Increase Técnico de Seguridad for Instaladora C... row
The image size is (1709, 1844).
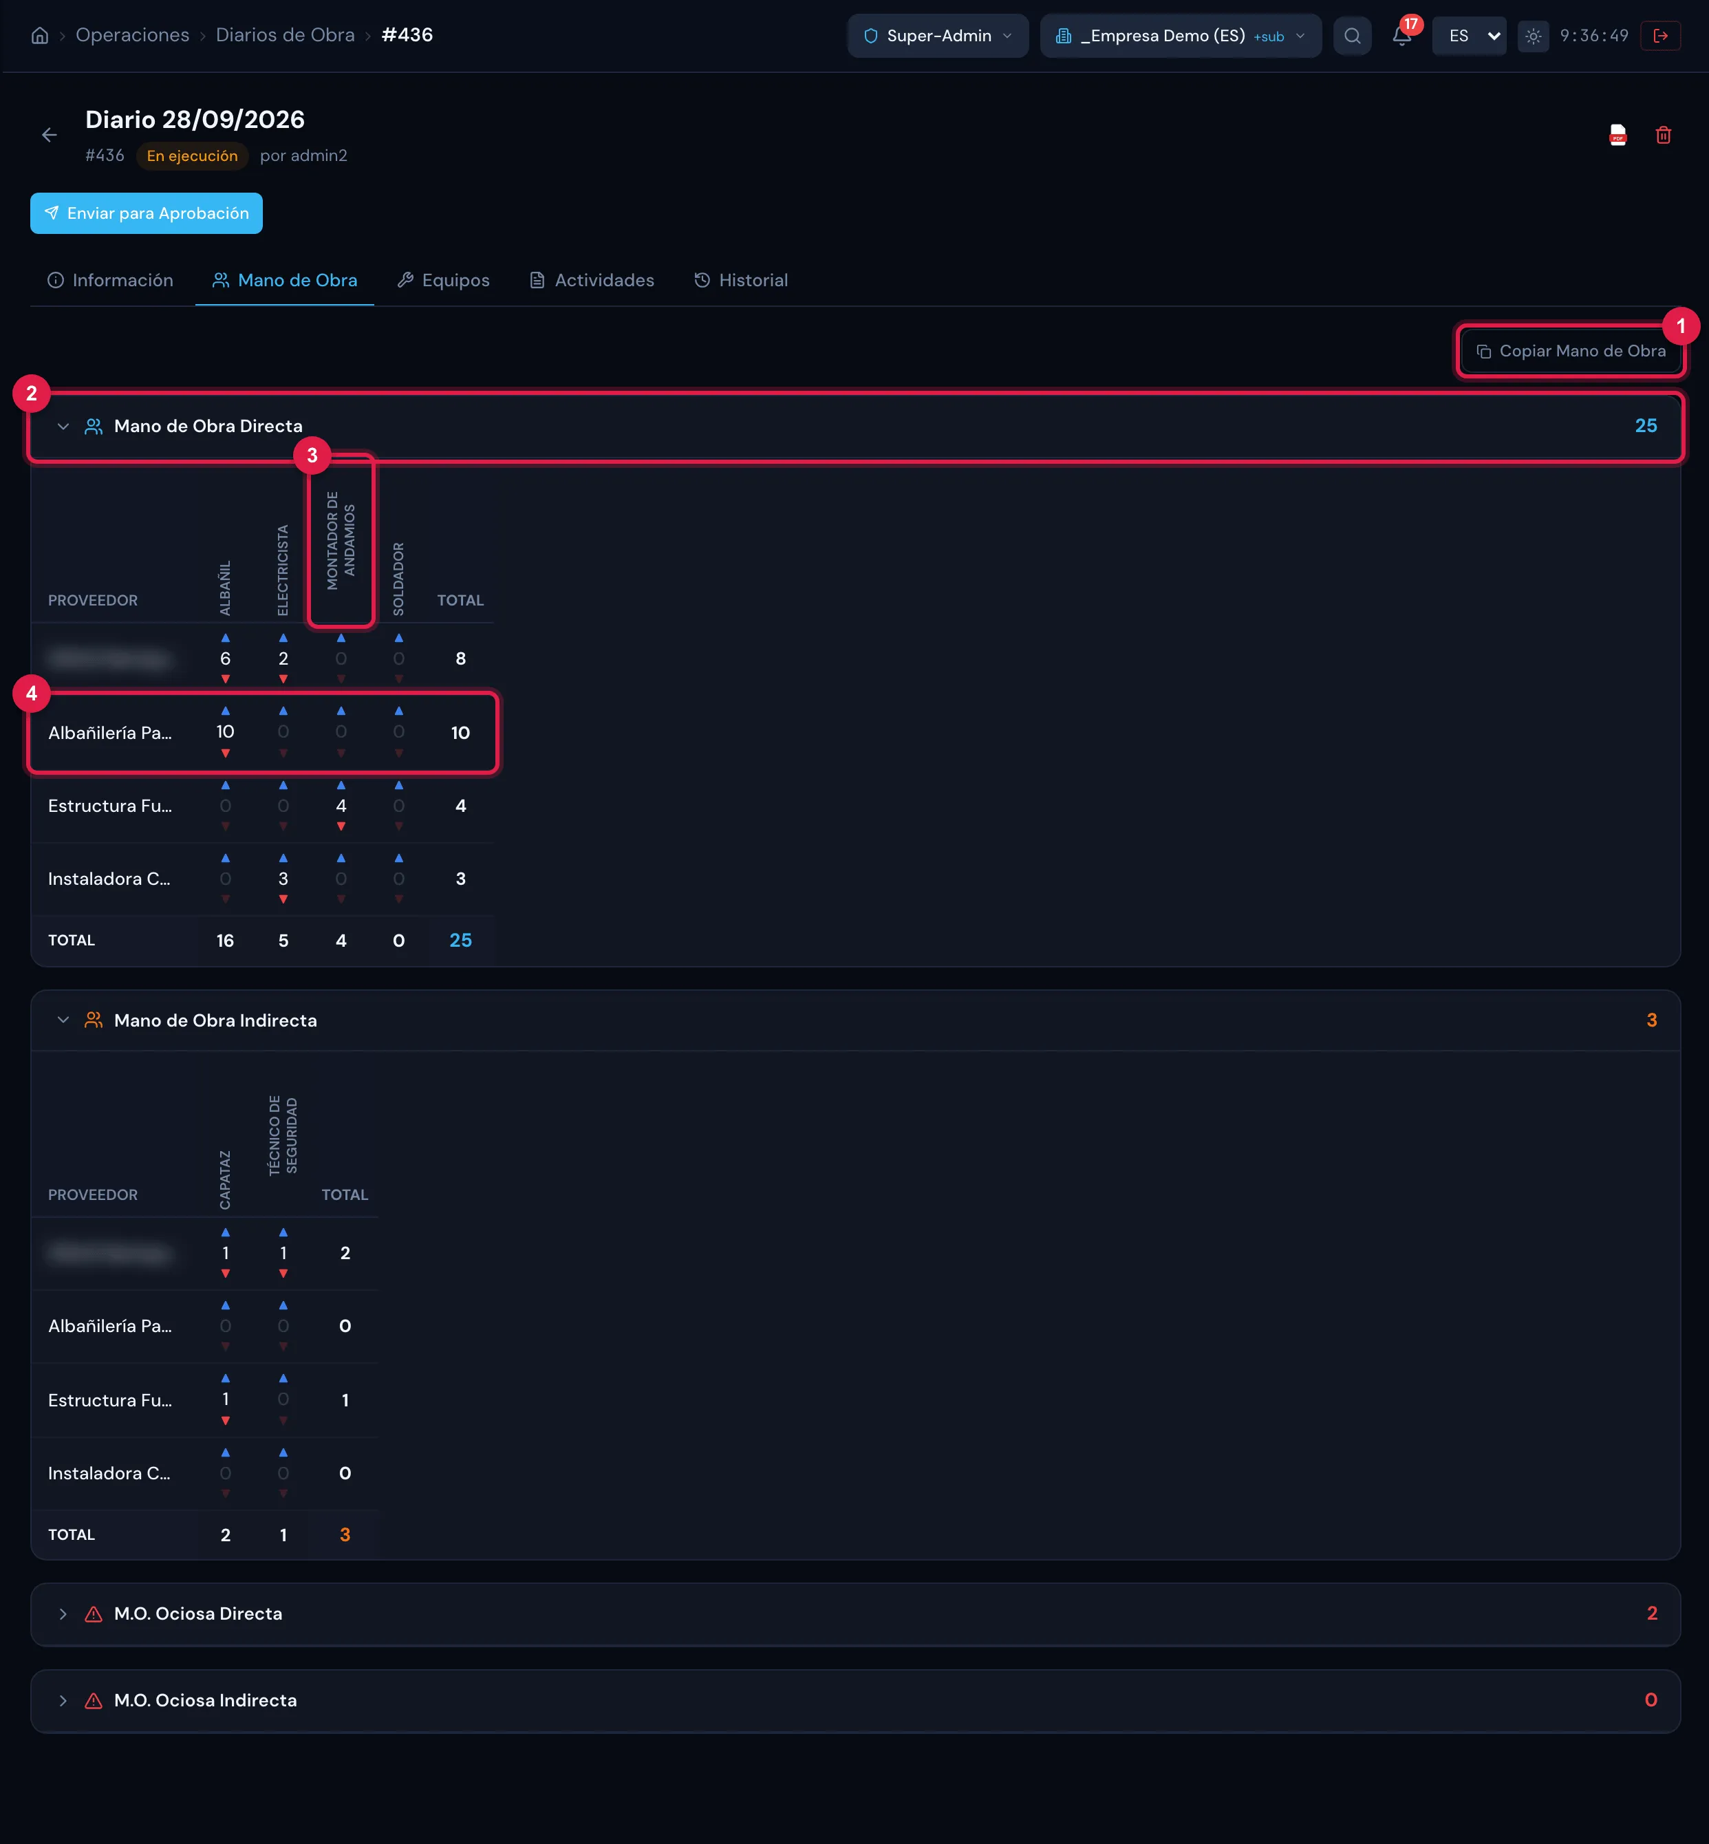[x=284, y=1452]
